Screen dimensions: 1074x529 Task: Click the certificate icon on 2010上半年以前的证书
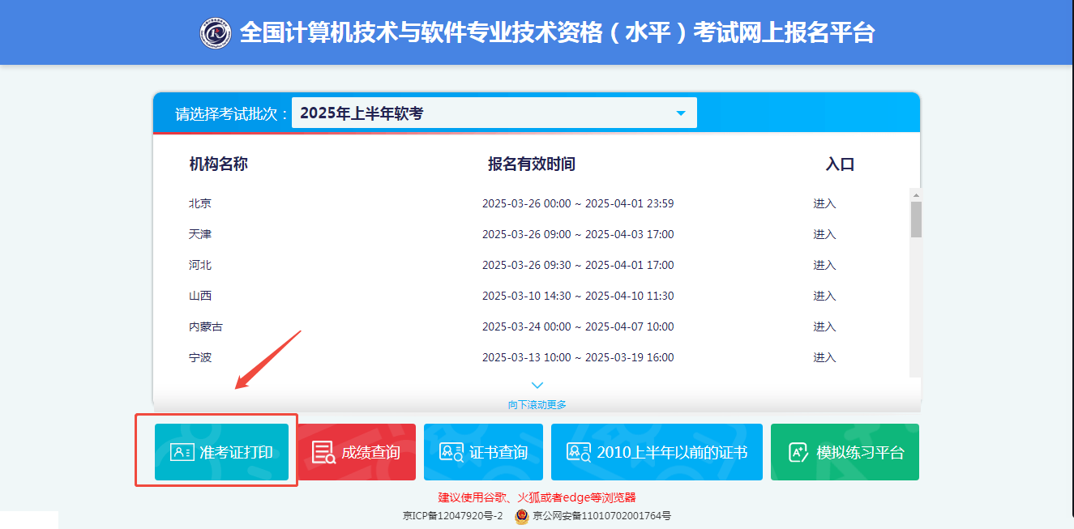click(x=579, y=452)
